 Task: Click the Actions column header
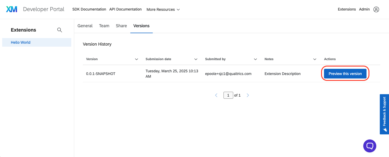coord(330,59)
